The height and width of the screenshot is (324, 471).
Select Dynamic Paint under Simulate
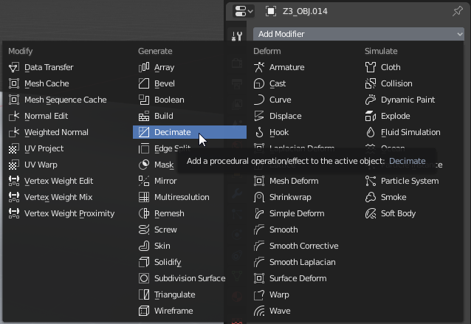point(408,100)
